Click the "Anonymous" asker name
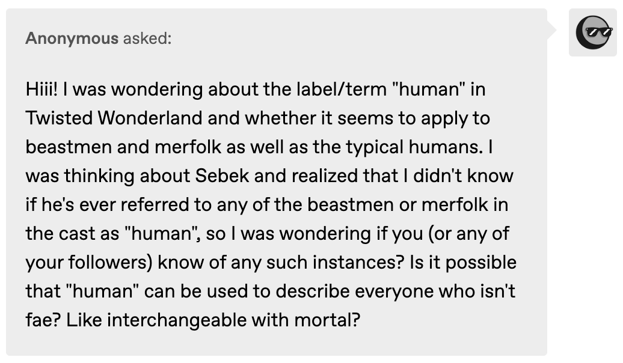Screen dimensions: 623x363 click(72, 39)
